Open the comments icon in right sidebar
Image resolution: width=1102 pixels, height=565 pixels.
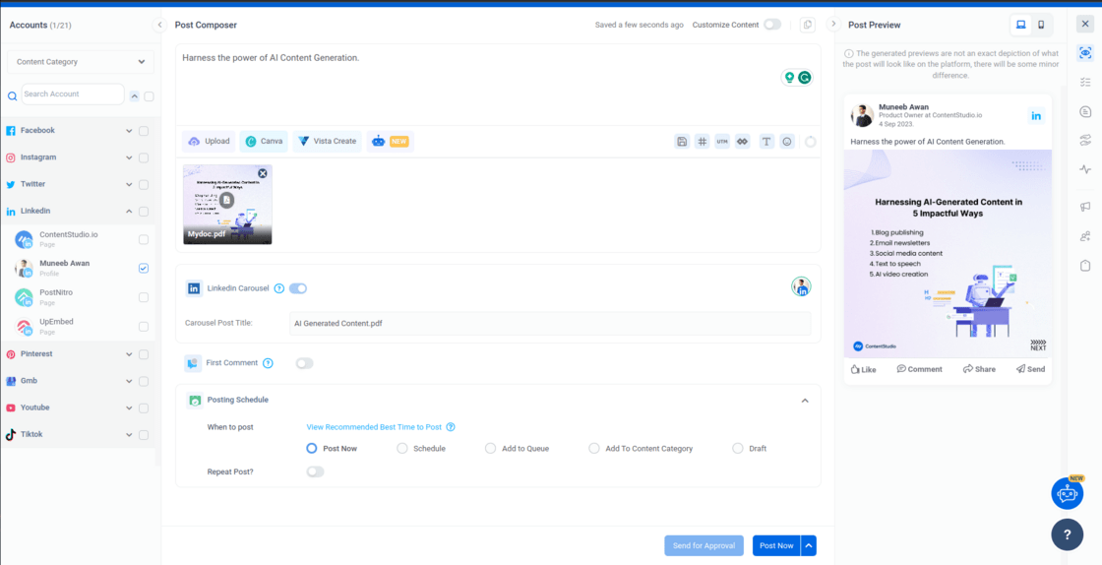[1085, 112]
